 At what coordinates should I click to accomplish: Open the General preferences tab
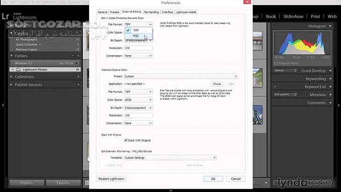click(102, 12)
